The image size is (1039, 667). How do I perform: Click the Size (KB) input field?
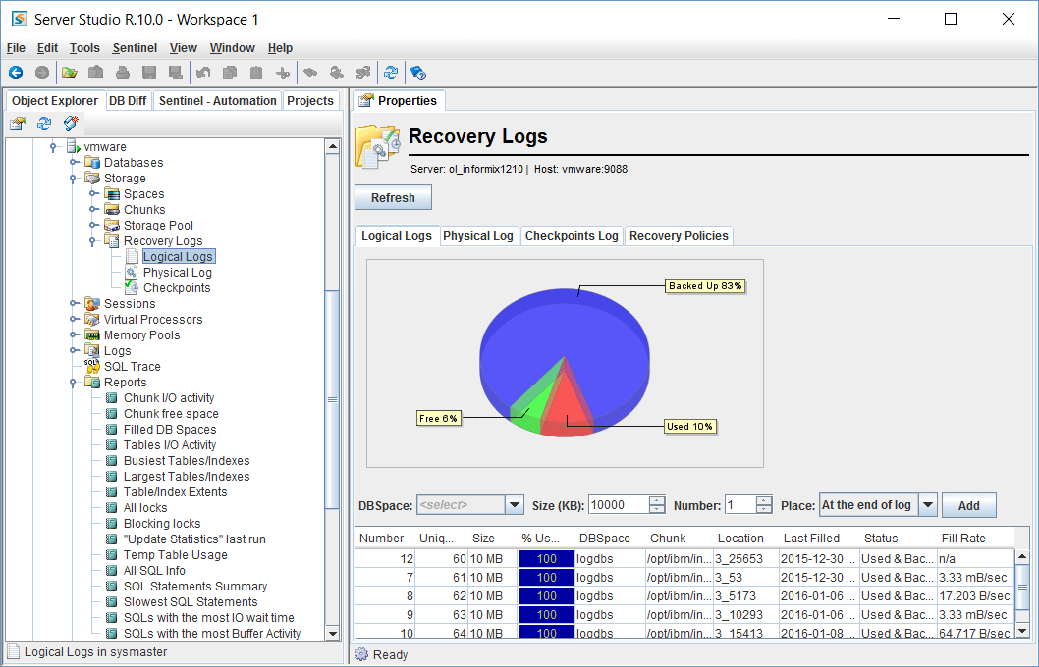click(x=618, y=505)
